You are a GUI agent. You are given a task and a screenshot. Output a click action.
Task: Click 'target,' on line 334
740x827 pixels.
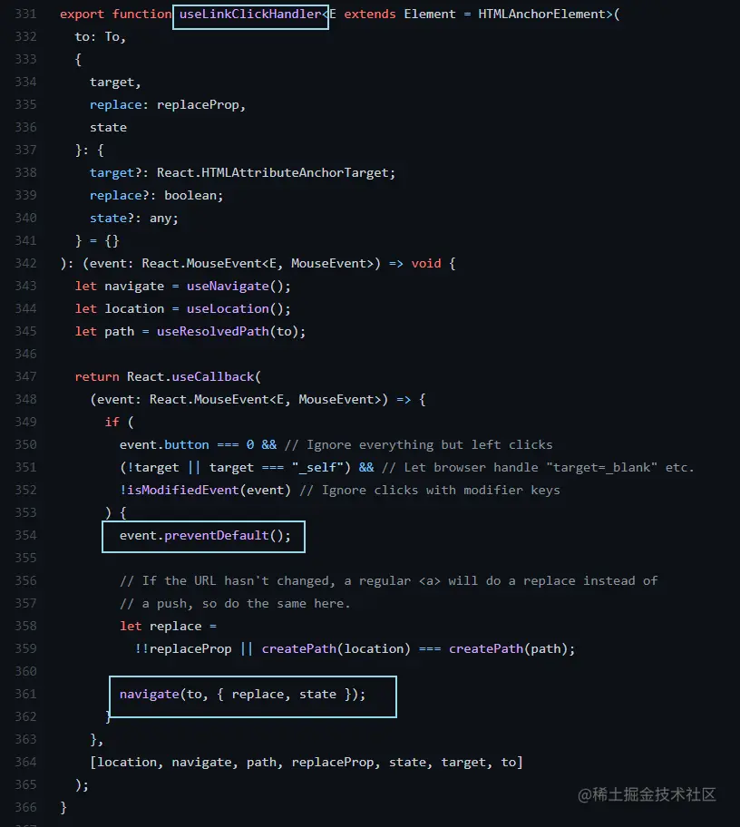(x=115, y=83)
